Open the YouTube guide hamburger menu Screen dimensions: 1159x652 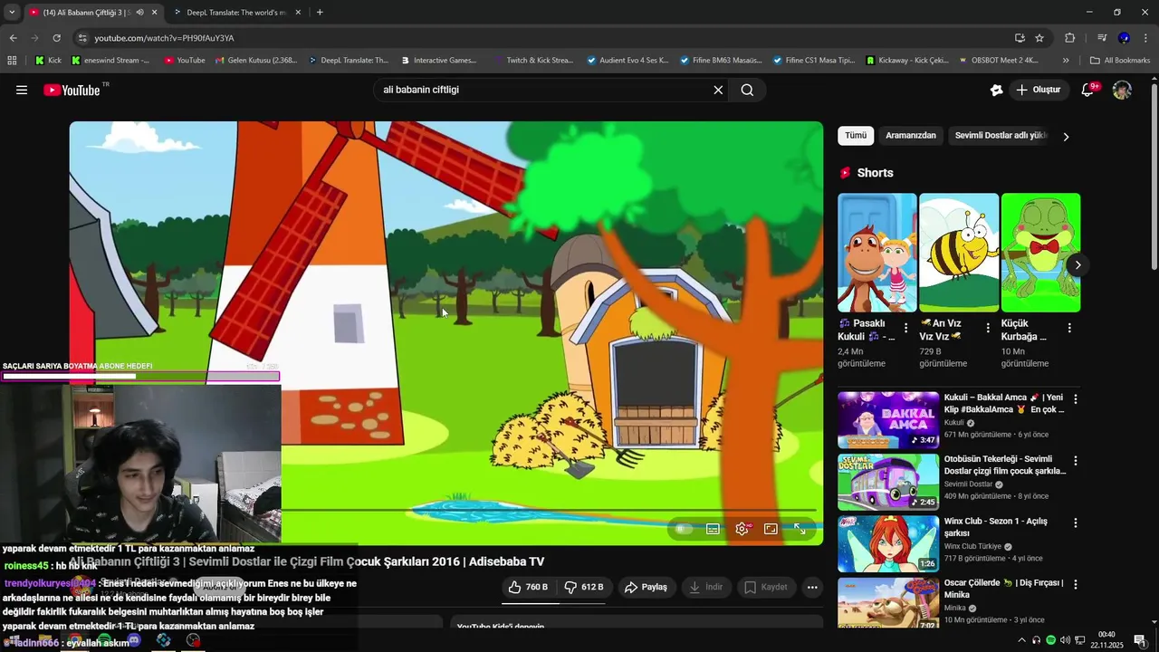[22, 90]
